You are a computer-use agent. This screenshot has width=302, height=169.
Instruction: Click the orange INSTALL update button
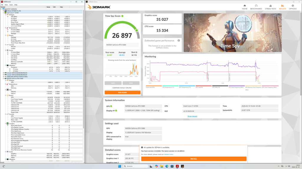[193, 159]
